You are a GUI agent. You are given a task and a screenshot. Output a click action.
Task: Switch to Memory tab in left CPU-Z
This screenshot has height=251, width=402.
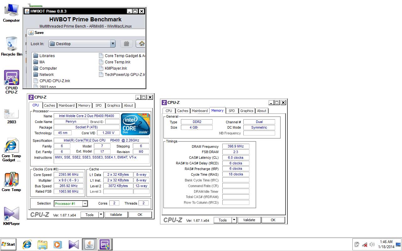[x=84, y=105]
